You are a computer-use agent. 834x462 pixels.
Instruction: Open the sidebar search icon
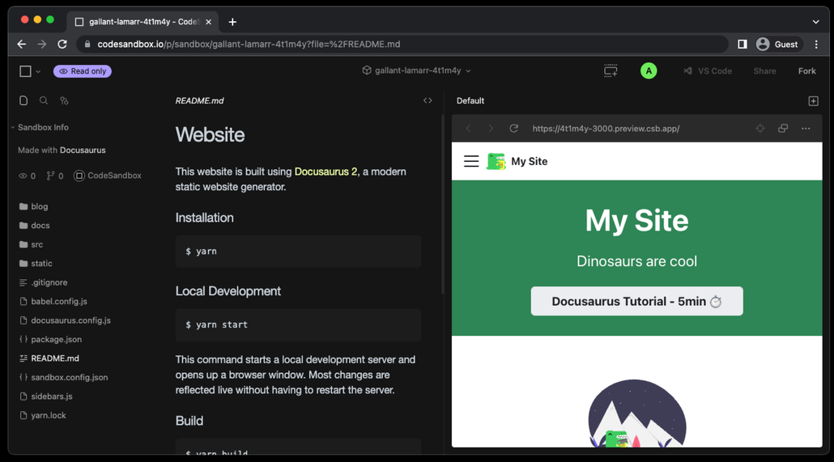pos(44,101)
